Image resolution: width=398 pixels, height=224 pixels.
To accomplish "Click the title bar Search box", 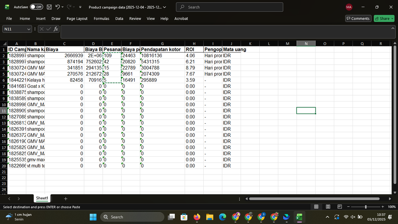I will (x=229, y=7).
